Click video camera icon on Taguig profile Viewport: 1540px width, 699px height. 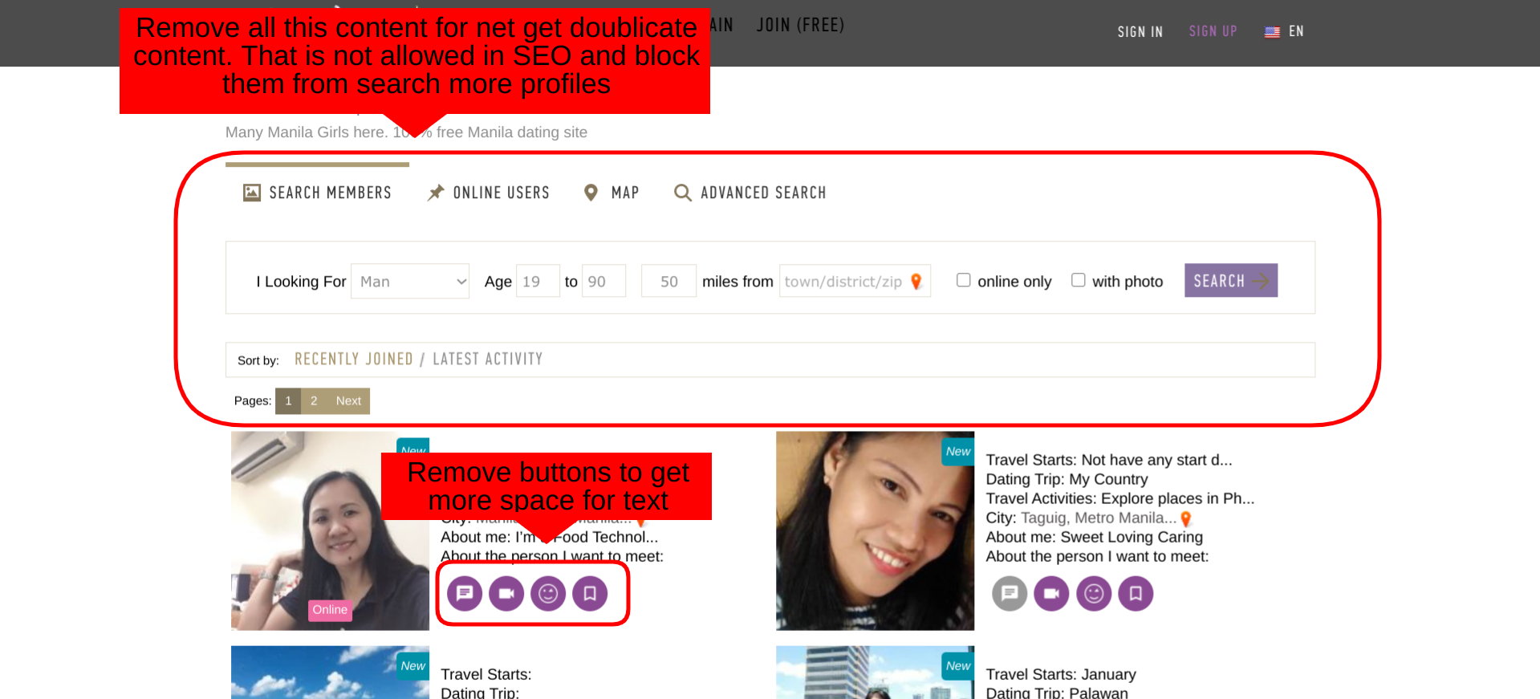(x=1051, y=594)
